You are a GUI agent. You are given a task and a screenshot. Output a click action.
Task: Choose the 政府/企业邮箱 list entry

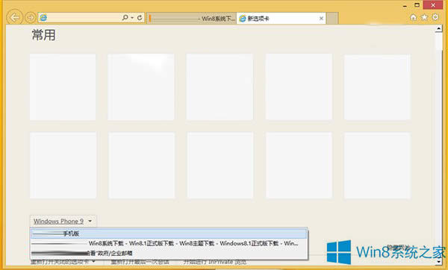pyautogui.click(x=169, y=253)
